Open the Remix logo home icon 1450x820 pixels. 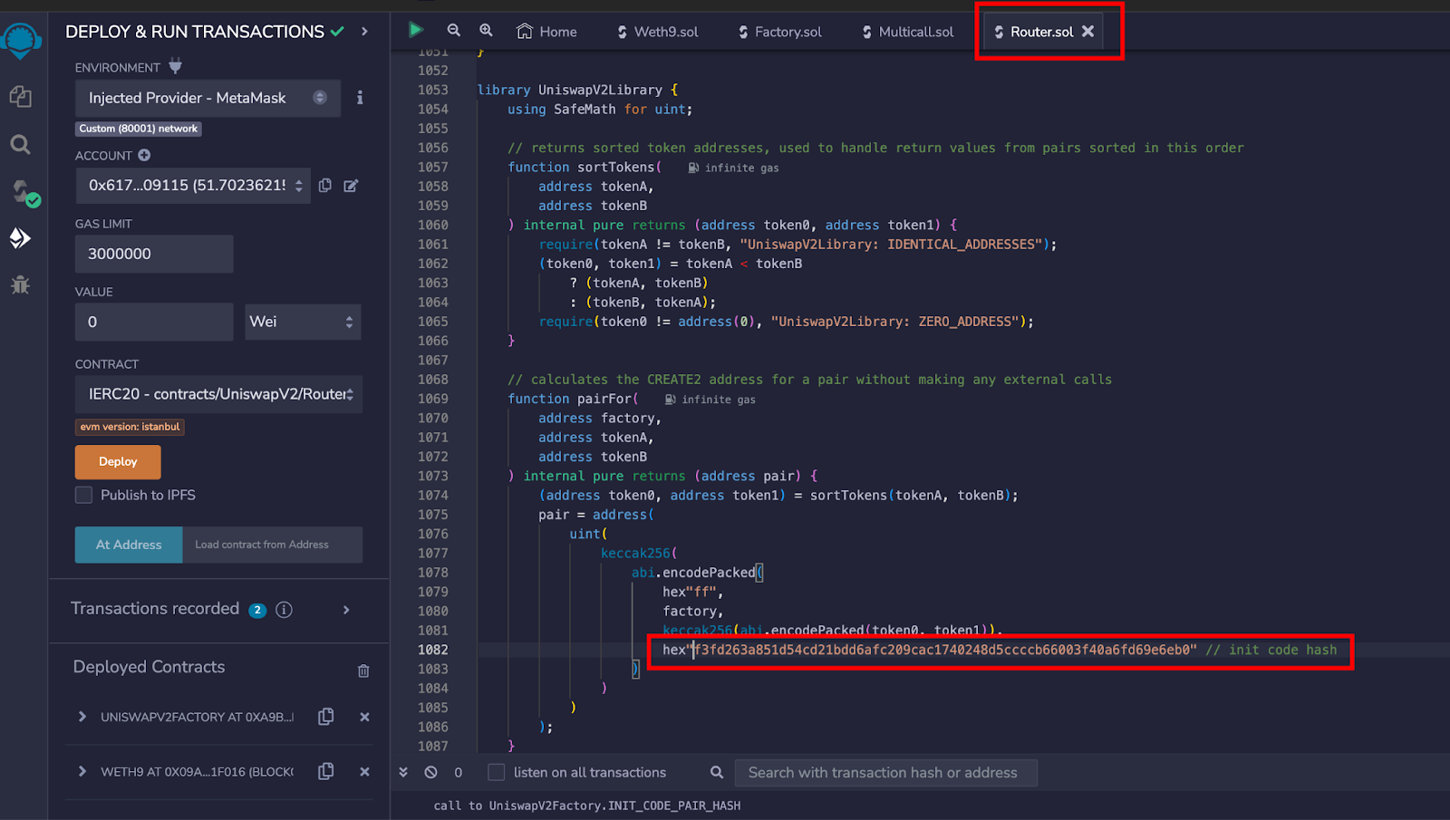pos(21,41)
